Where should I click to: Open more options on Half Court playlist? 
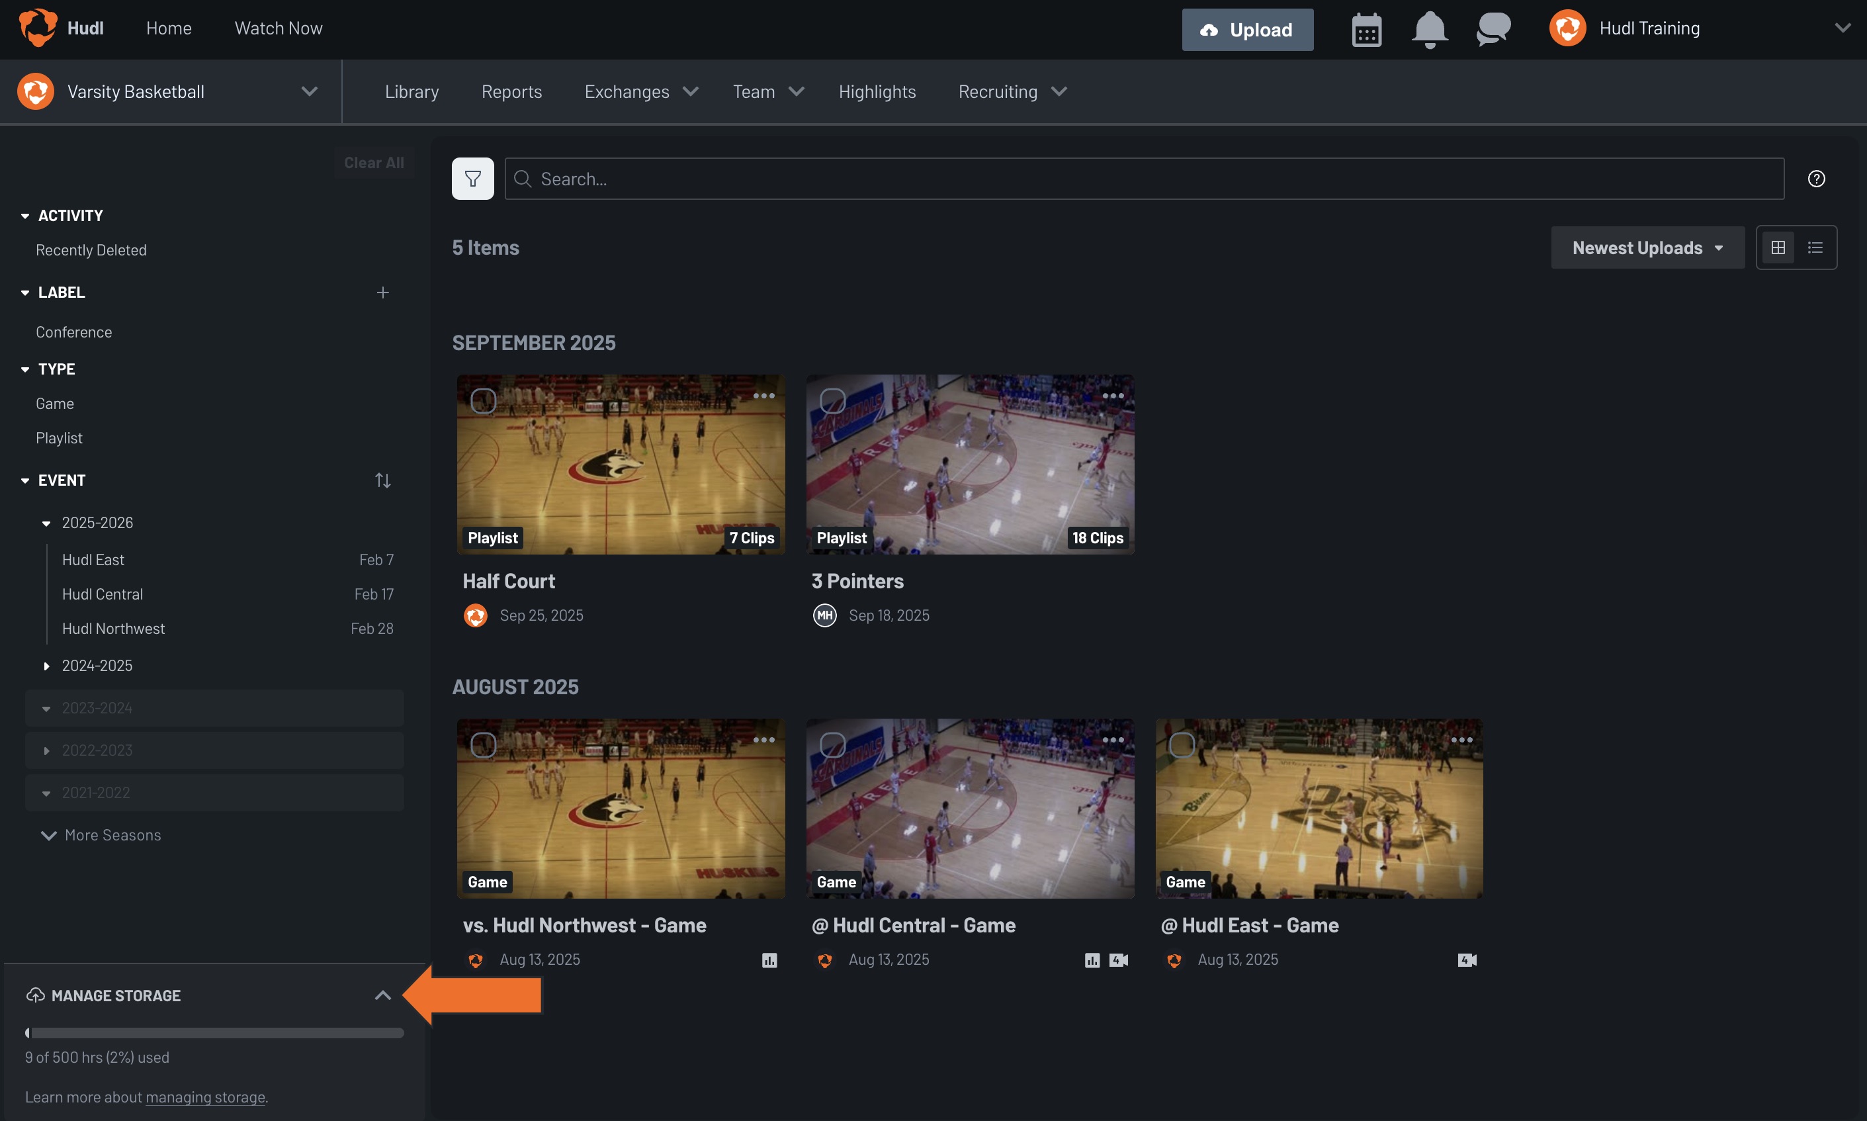763,396
